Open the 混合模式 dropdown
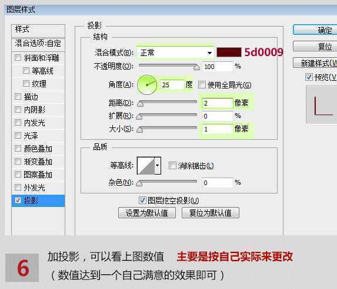This screenshot has height=289, width=337. coord(175,53)
